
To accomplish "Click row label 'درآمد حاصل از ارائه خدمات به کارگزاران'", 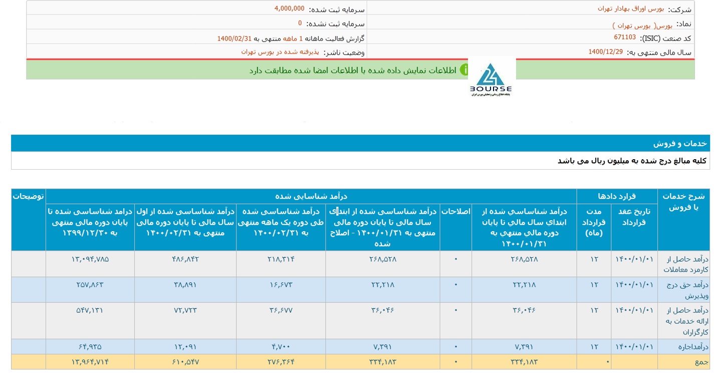I will coord(684,320).
